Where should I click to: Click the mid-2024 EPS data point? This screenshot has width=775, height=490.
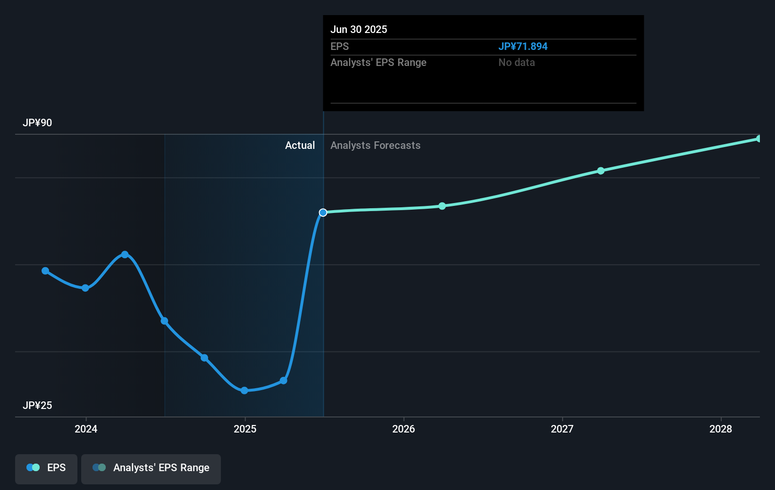click(164, 321)
